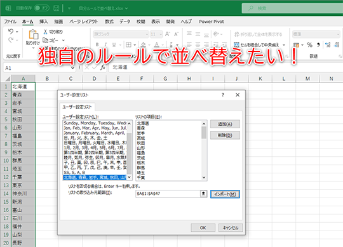Viewport: 343px width, 247px height.
Task: Click the list entries scrollbar up arrow
Action: pyautogui.click(x=204, y=124)
